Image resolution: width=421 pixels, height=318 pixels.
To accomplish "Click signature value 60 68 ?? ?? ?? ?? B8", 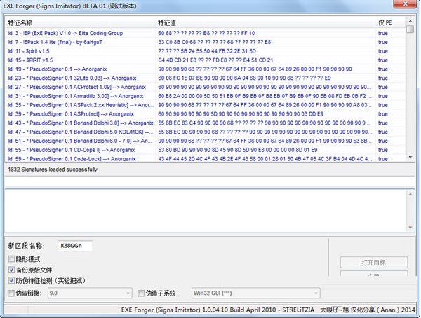I will pyautogui.click(x=206, y=33).
